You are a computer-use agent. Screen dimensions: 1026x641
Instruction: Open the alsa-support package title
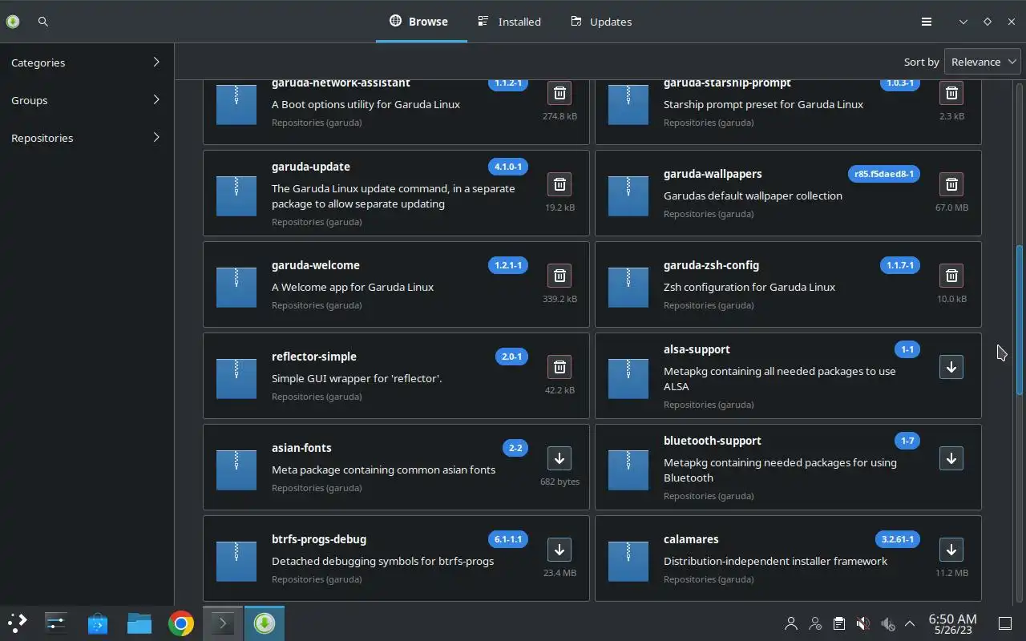697,349
